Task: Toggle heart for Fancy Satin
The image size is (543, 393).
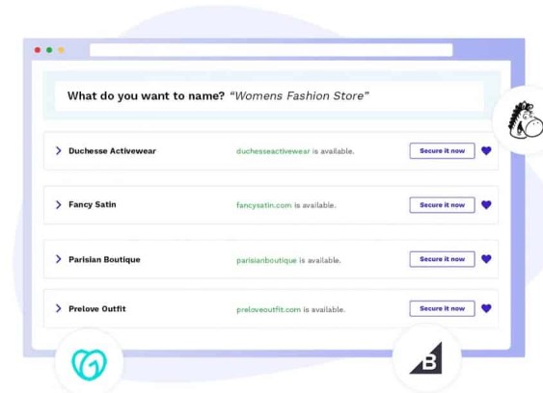Action: click(486, 205)
